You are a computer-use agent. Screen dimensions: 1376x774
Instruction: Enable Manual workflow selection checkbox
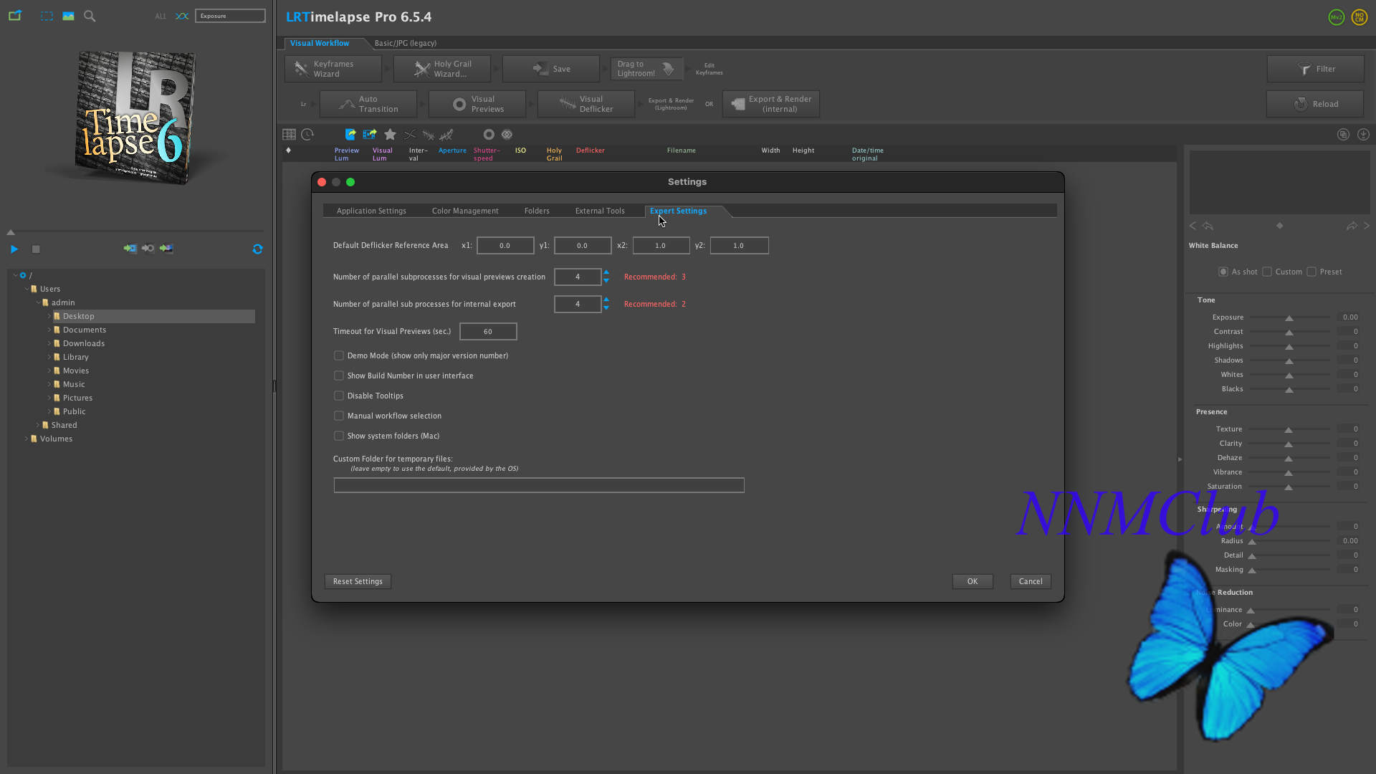click(339, 416)
